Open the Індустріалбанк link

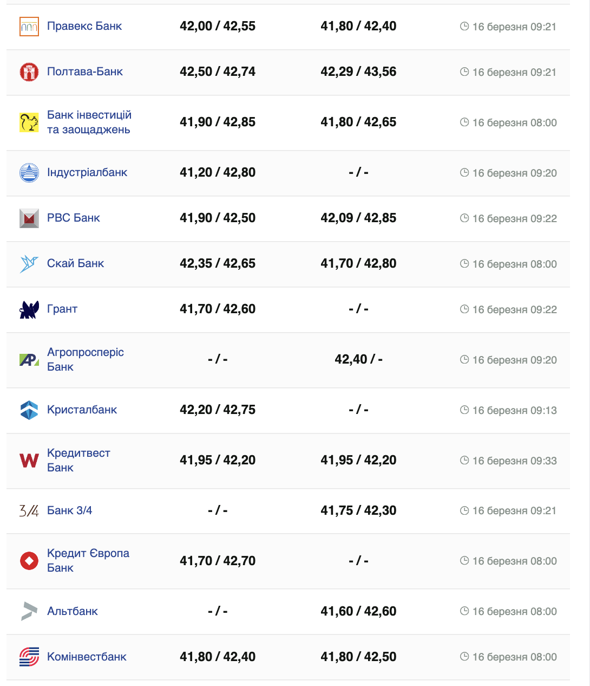[x=87, y=172]
